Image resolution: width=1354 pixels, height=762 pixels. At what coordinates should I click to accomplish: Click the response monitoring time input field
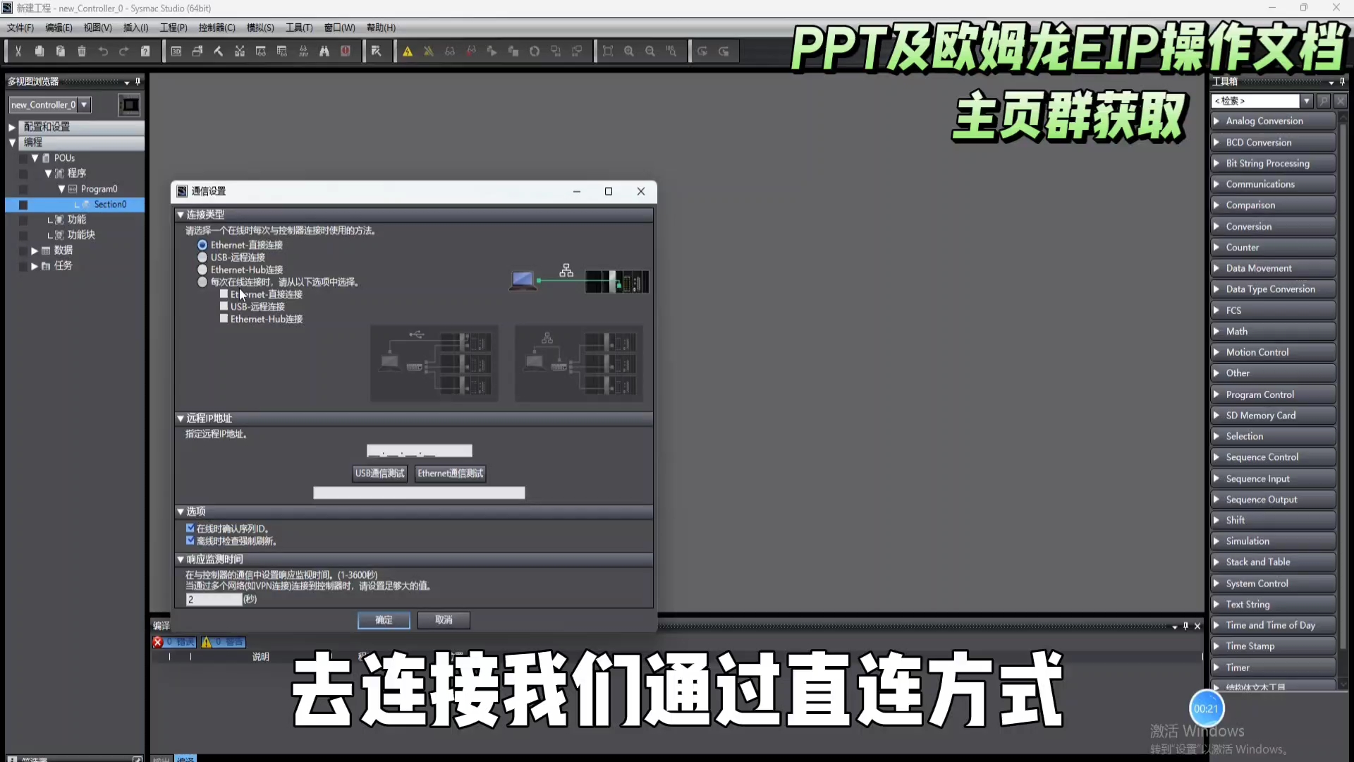(x=214, y=600)
